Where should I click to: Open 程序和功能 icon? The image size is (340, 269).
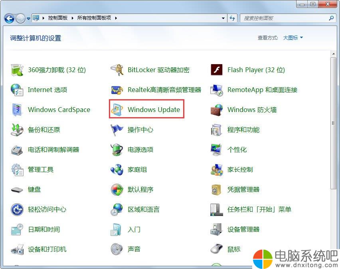coord(217,130)
